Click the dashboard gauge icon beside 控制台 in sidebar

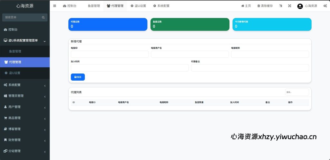click(6, 30)
